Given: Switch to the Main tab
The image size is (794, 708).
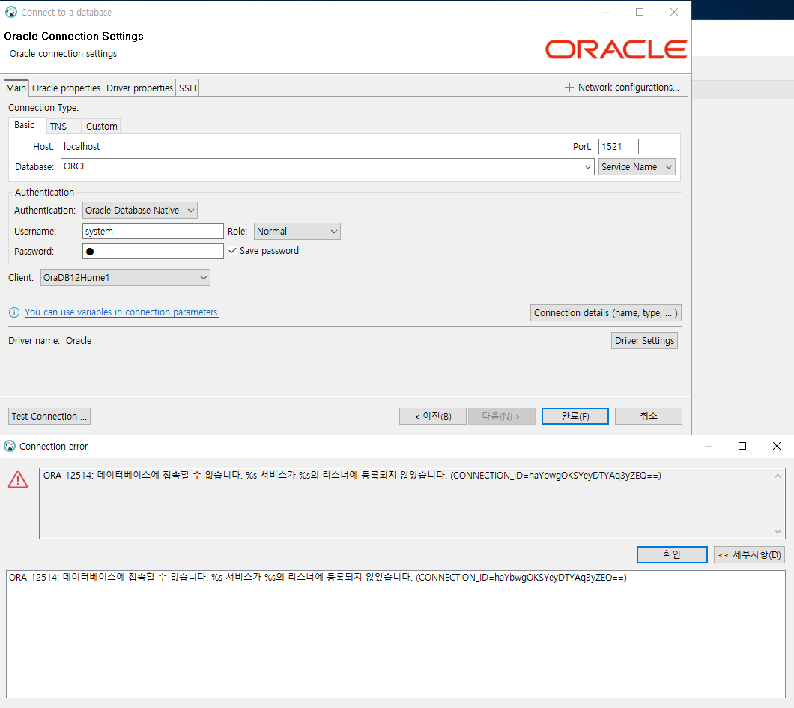Looking at the screenshot, I should coord(16,88).
